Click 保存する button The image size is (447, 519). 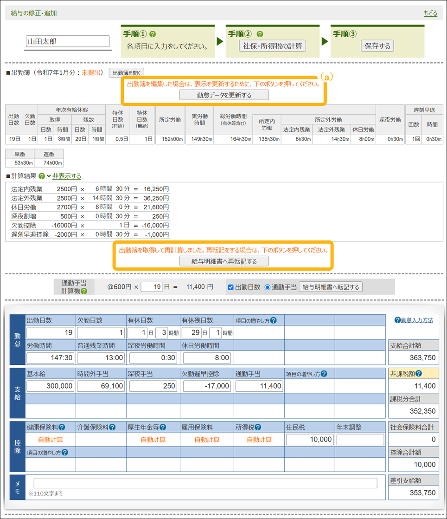coord(377,46)
